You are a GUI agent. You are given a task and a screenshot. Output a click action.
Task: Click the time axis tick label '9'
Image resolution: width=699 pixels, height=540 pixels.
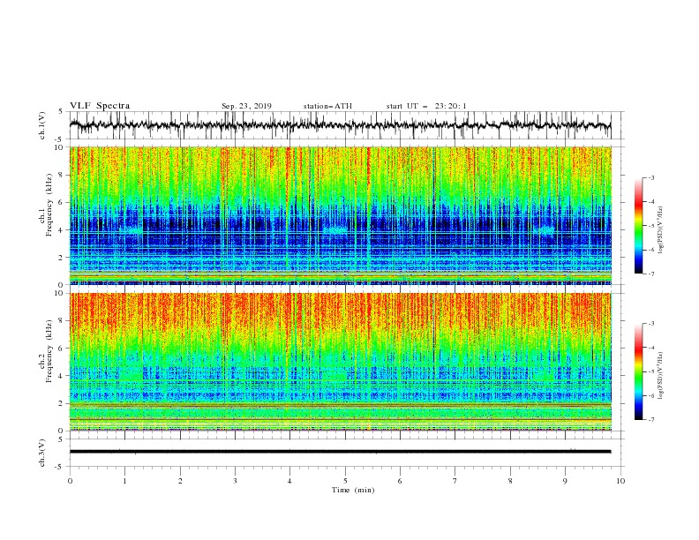pyautogui.click(x=565, y=481)
